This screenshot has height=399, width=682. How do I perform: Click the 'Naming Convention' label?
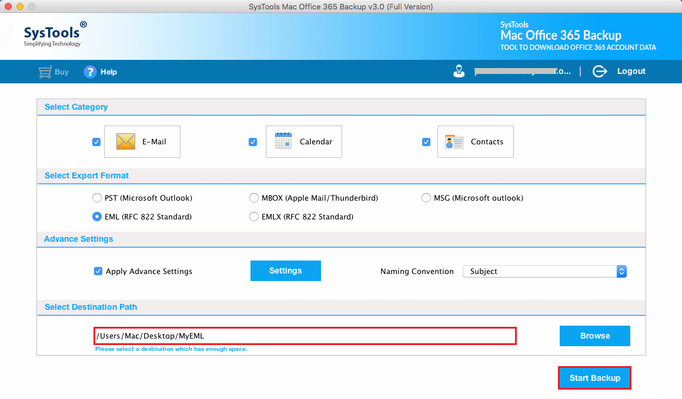[x=417, y=271]
